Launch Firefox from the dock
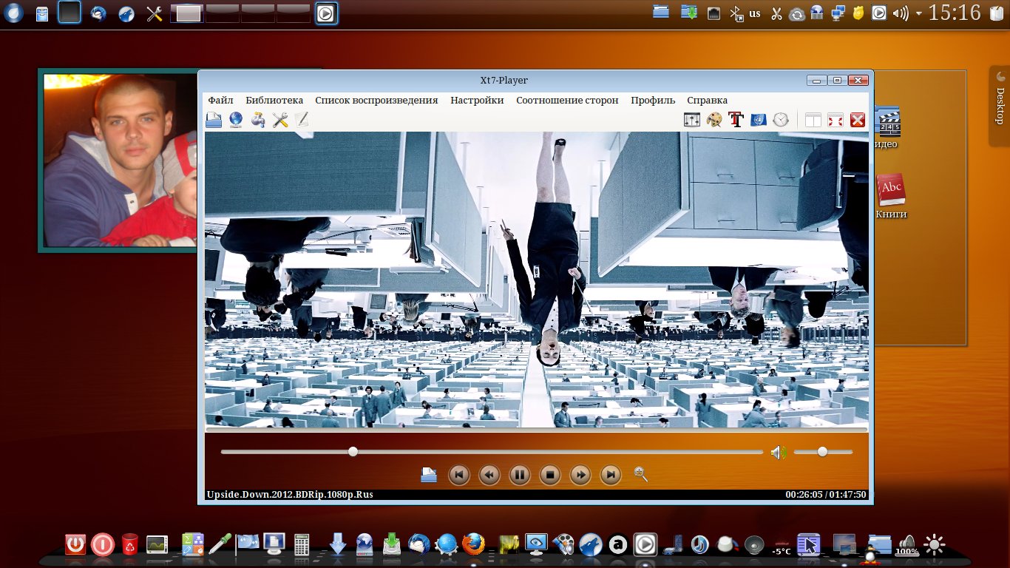1010x568 pixels. 473,544
